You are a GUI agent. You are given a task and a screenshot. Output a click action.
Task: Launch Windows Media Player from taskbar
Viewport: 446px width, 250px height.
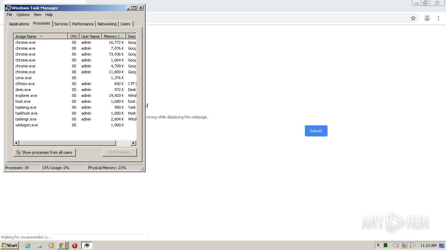coord(51,245)
